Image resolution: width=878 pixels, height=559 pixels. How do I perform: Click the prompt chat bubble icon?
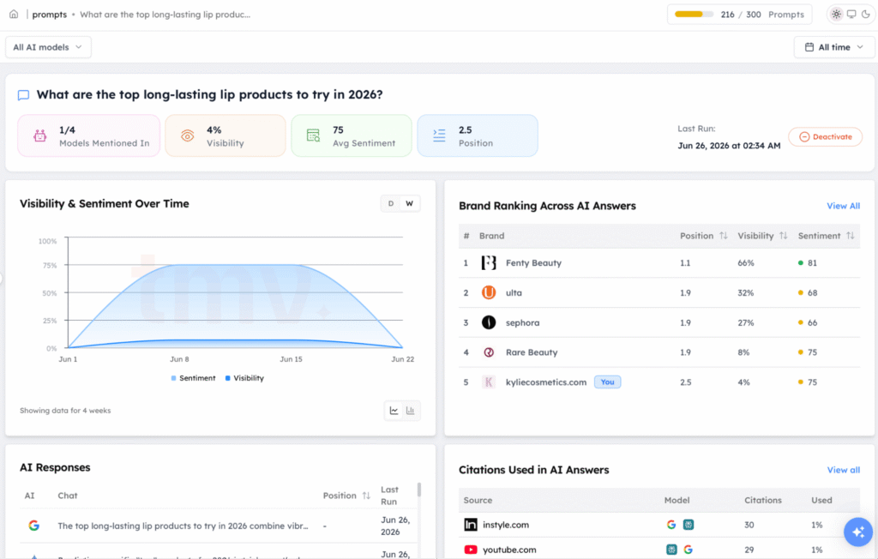[23, 94]
